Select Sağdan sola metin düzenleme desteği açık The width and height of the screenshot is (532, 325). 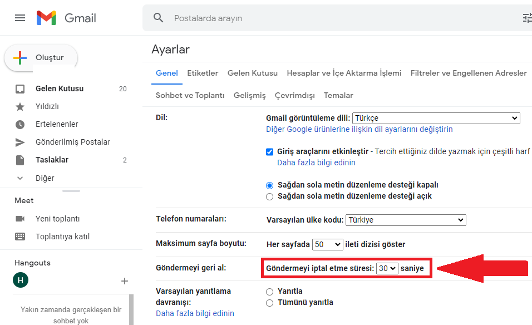[270, 196]
